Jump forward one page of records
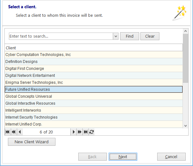The width and height of the screenshot is (193, 166). [80, 132]
